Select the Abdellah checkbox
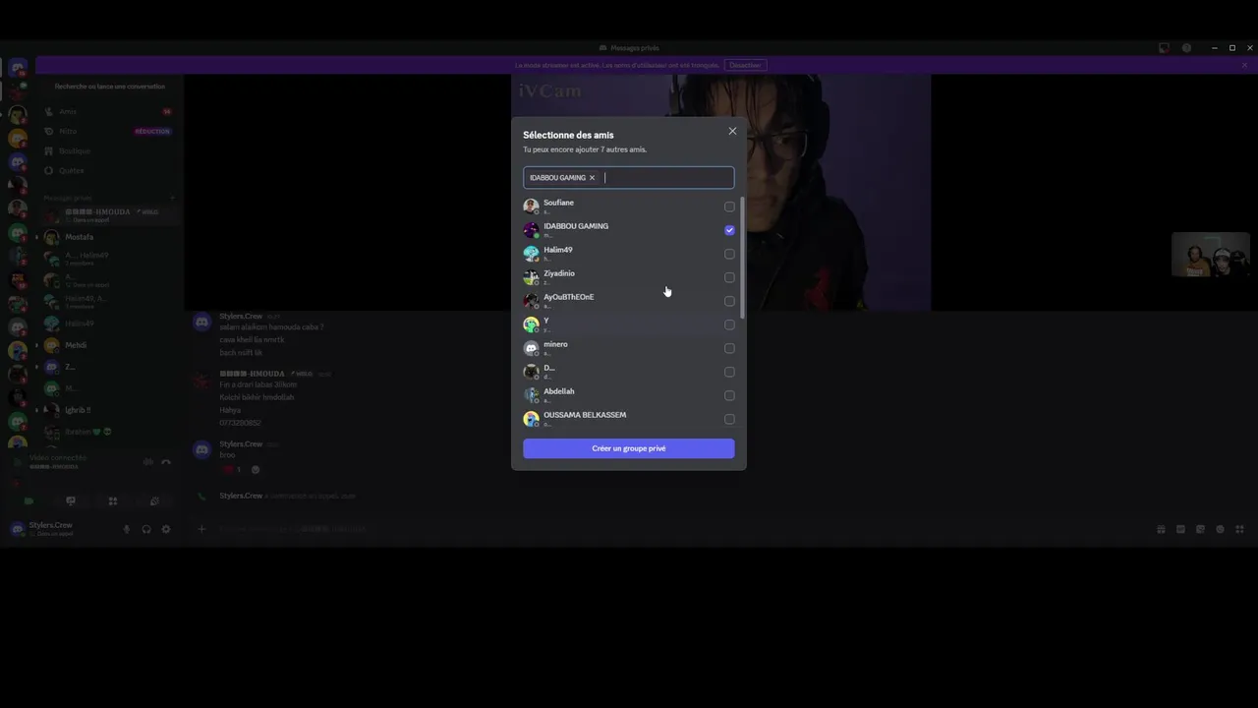 tap(729, 395)
